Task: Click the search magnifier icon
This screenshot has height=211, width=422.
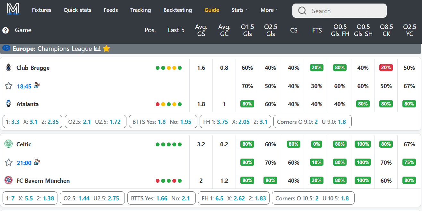Action: tap(302, 11)
